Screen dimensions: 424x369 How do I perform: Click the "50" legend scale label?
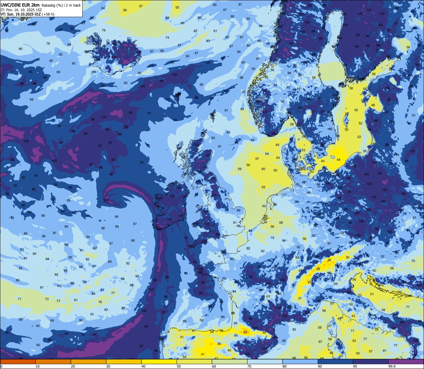[x=179, y=366]
